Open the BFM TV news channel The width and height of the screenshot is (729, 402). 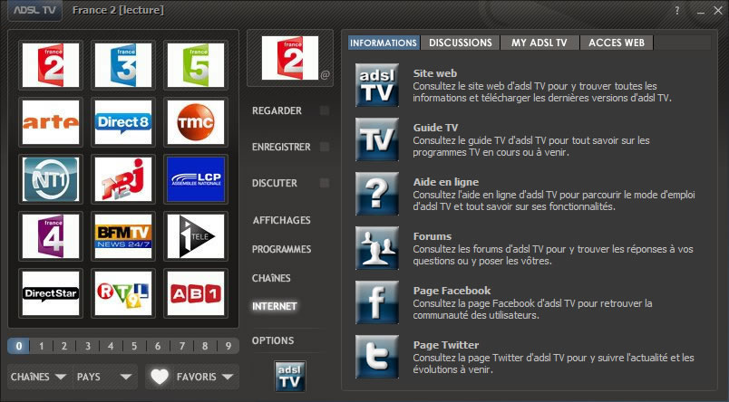(123, 236)
